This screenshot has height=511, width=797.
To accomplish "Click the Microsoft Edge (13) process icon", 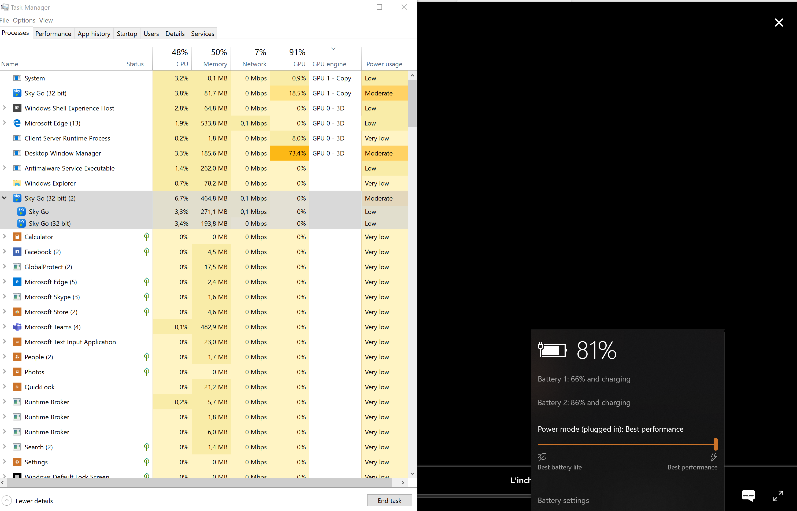I will click(x=17, y=123).
